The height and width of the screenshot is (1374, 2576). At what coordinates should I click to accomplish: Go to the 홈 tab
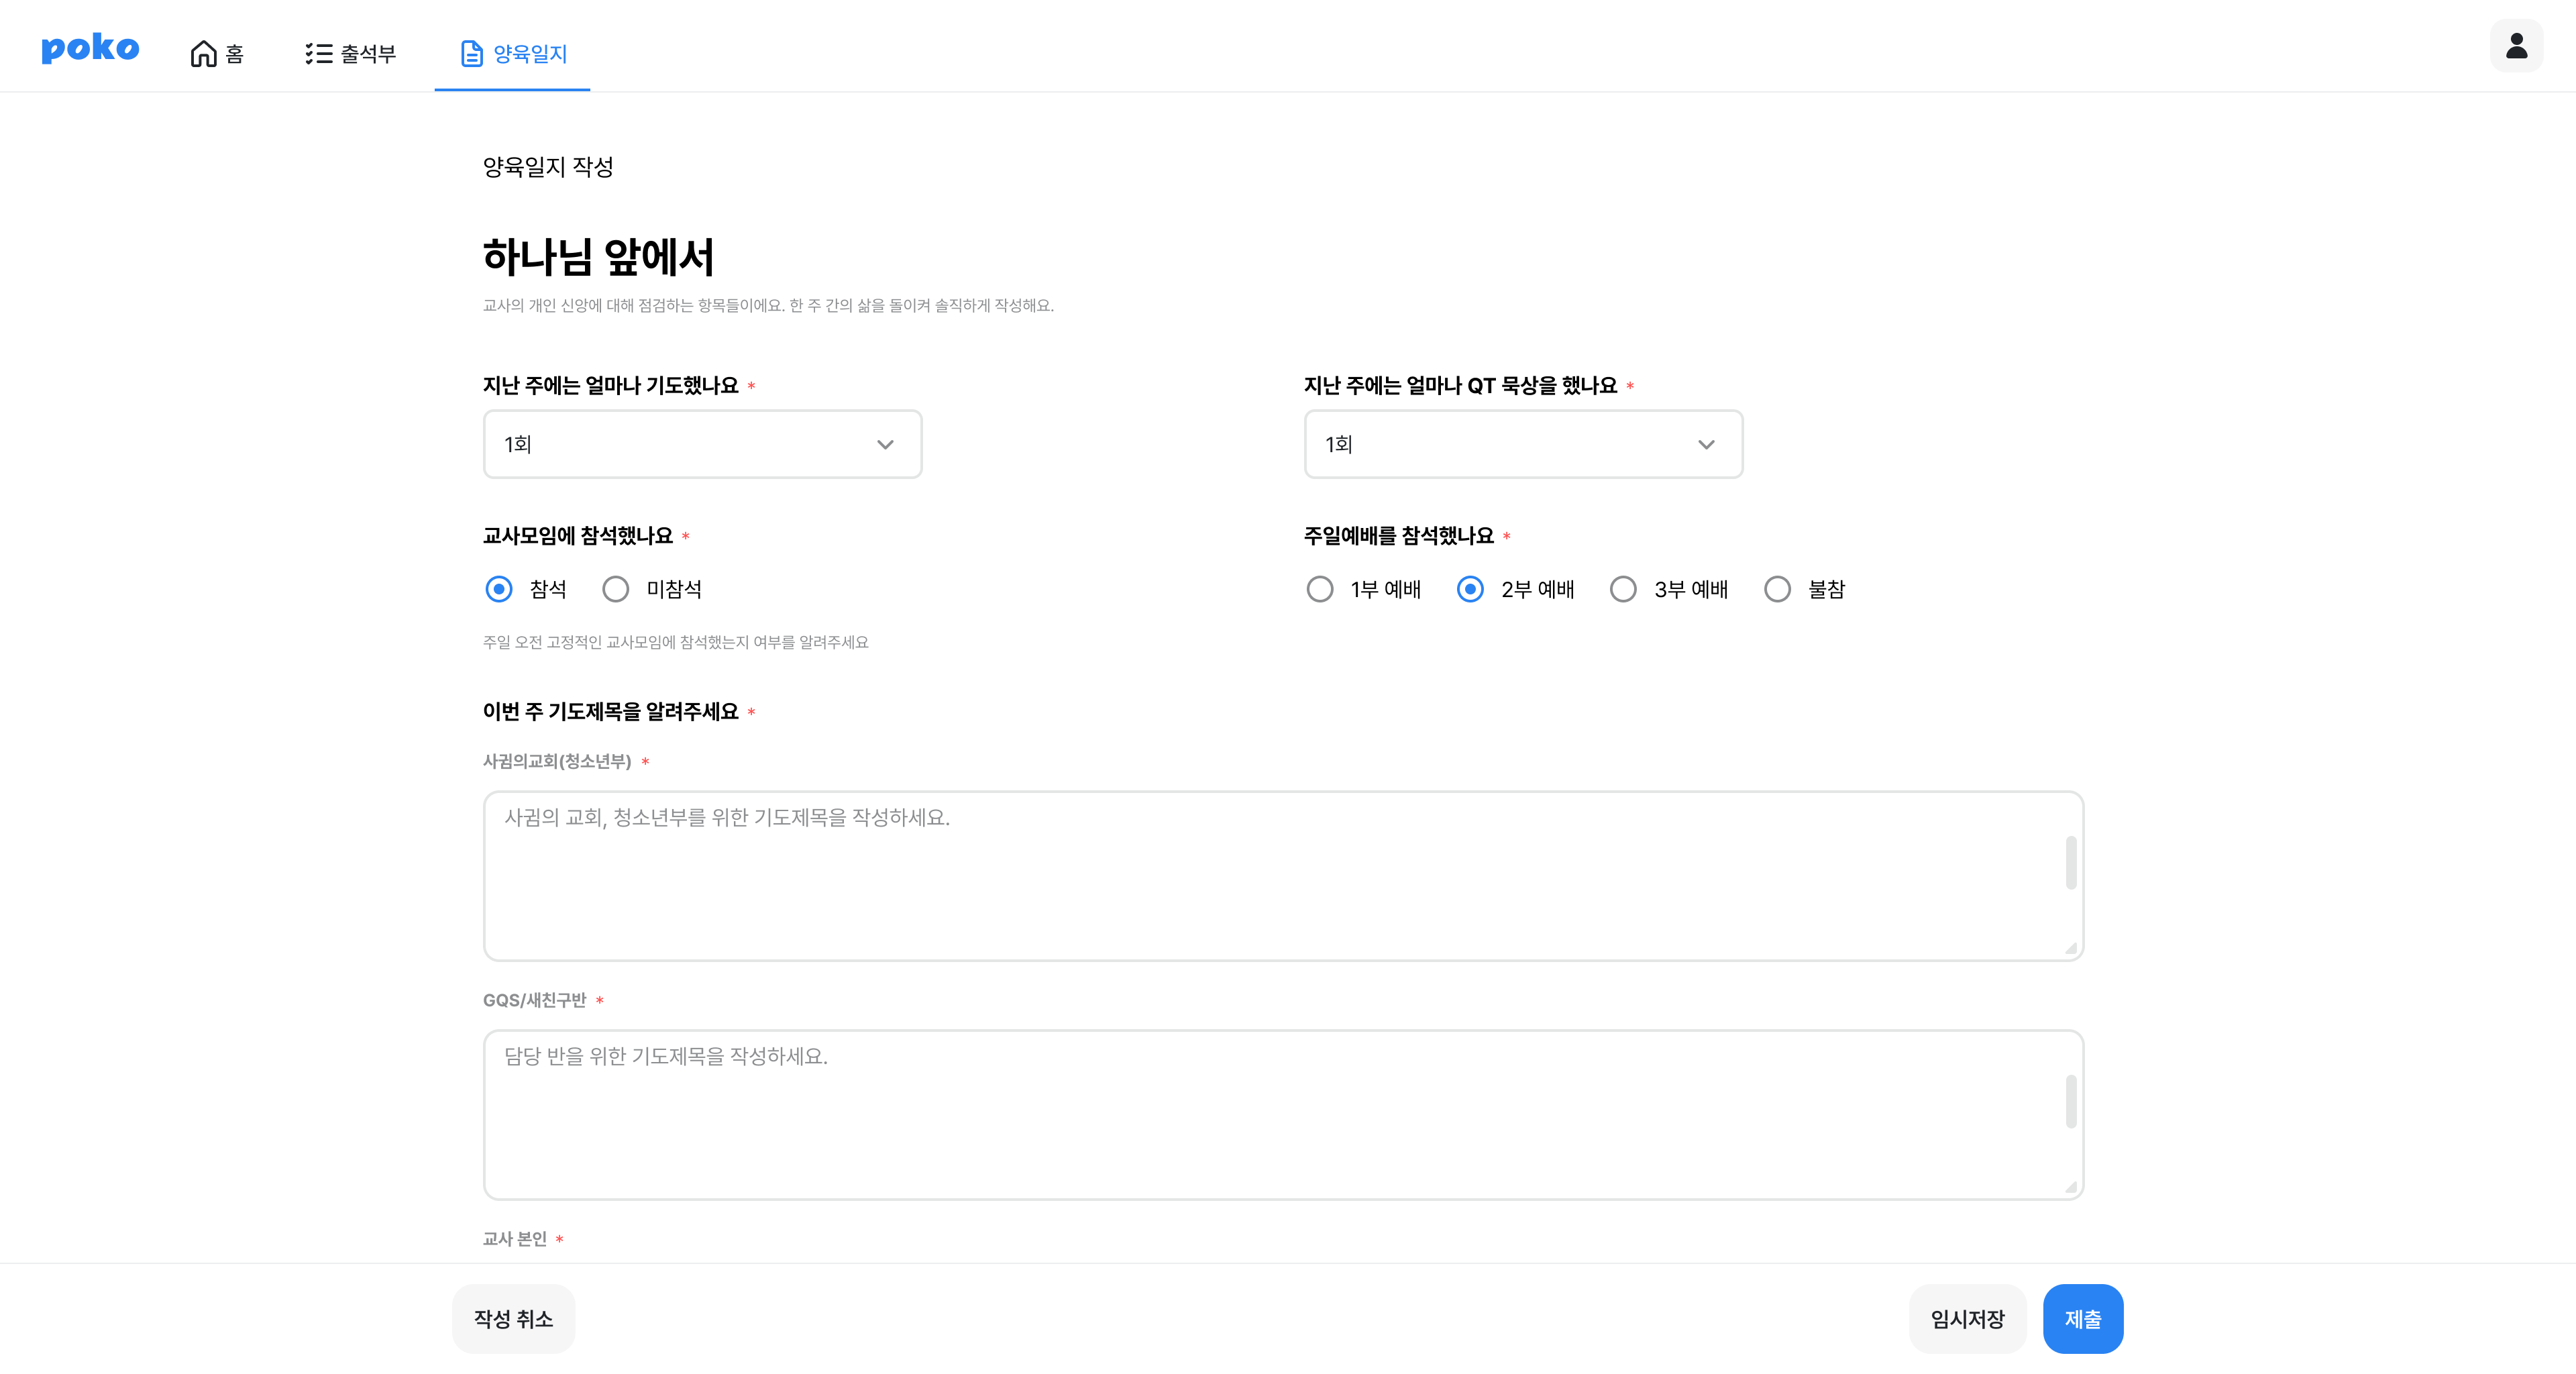click(x=234, y=53)
